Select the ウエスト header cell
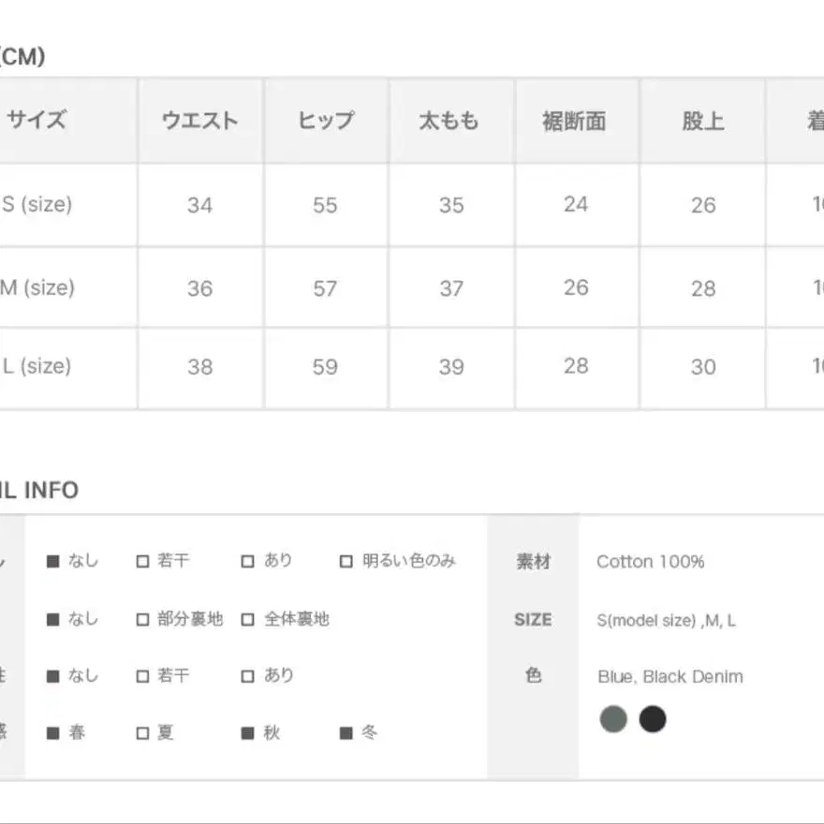This screenshot has width=824, height=824. [199, 121]
